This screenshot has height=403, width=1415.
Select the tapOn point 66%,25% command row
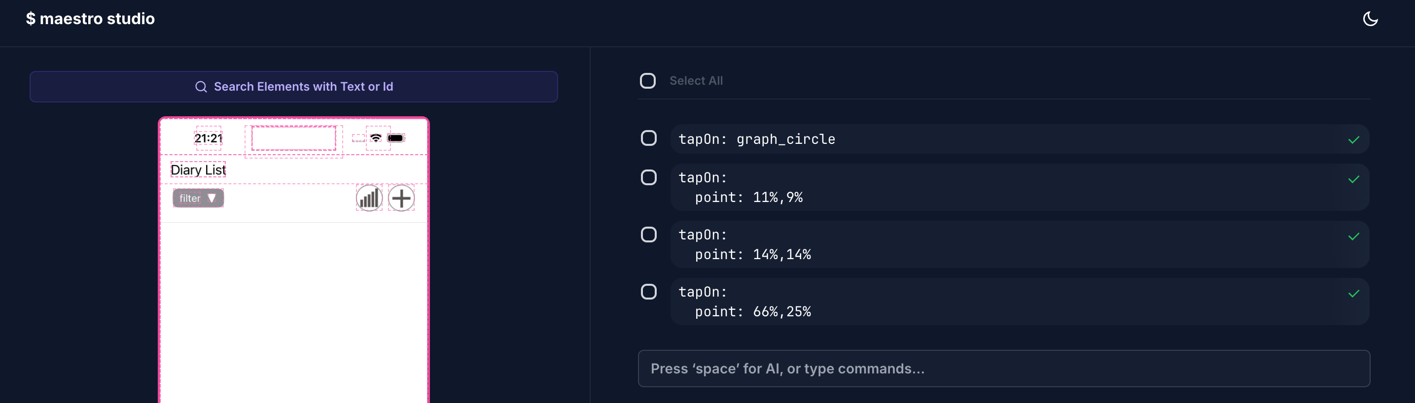989,302
